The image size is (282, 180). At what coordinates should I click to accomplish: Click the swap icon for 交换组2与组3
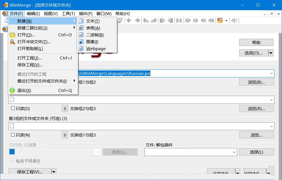(65, 108)
